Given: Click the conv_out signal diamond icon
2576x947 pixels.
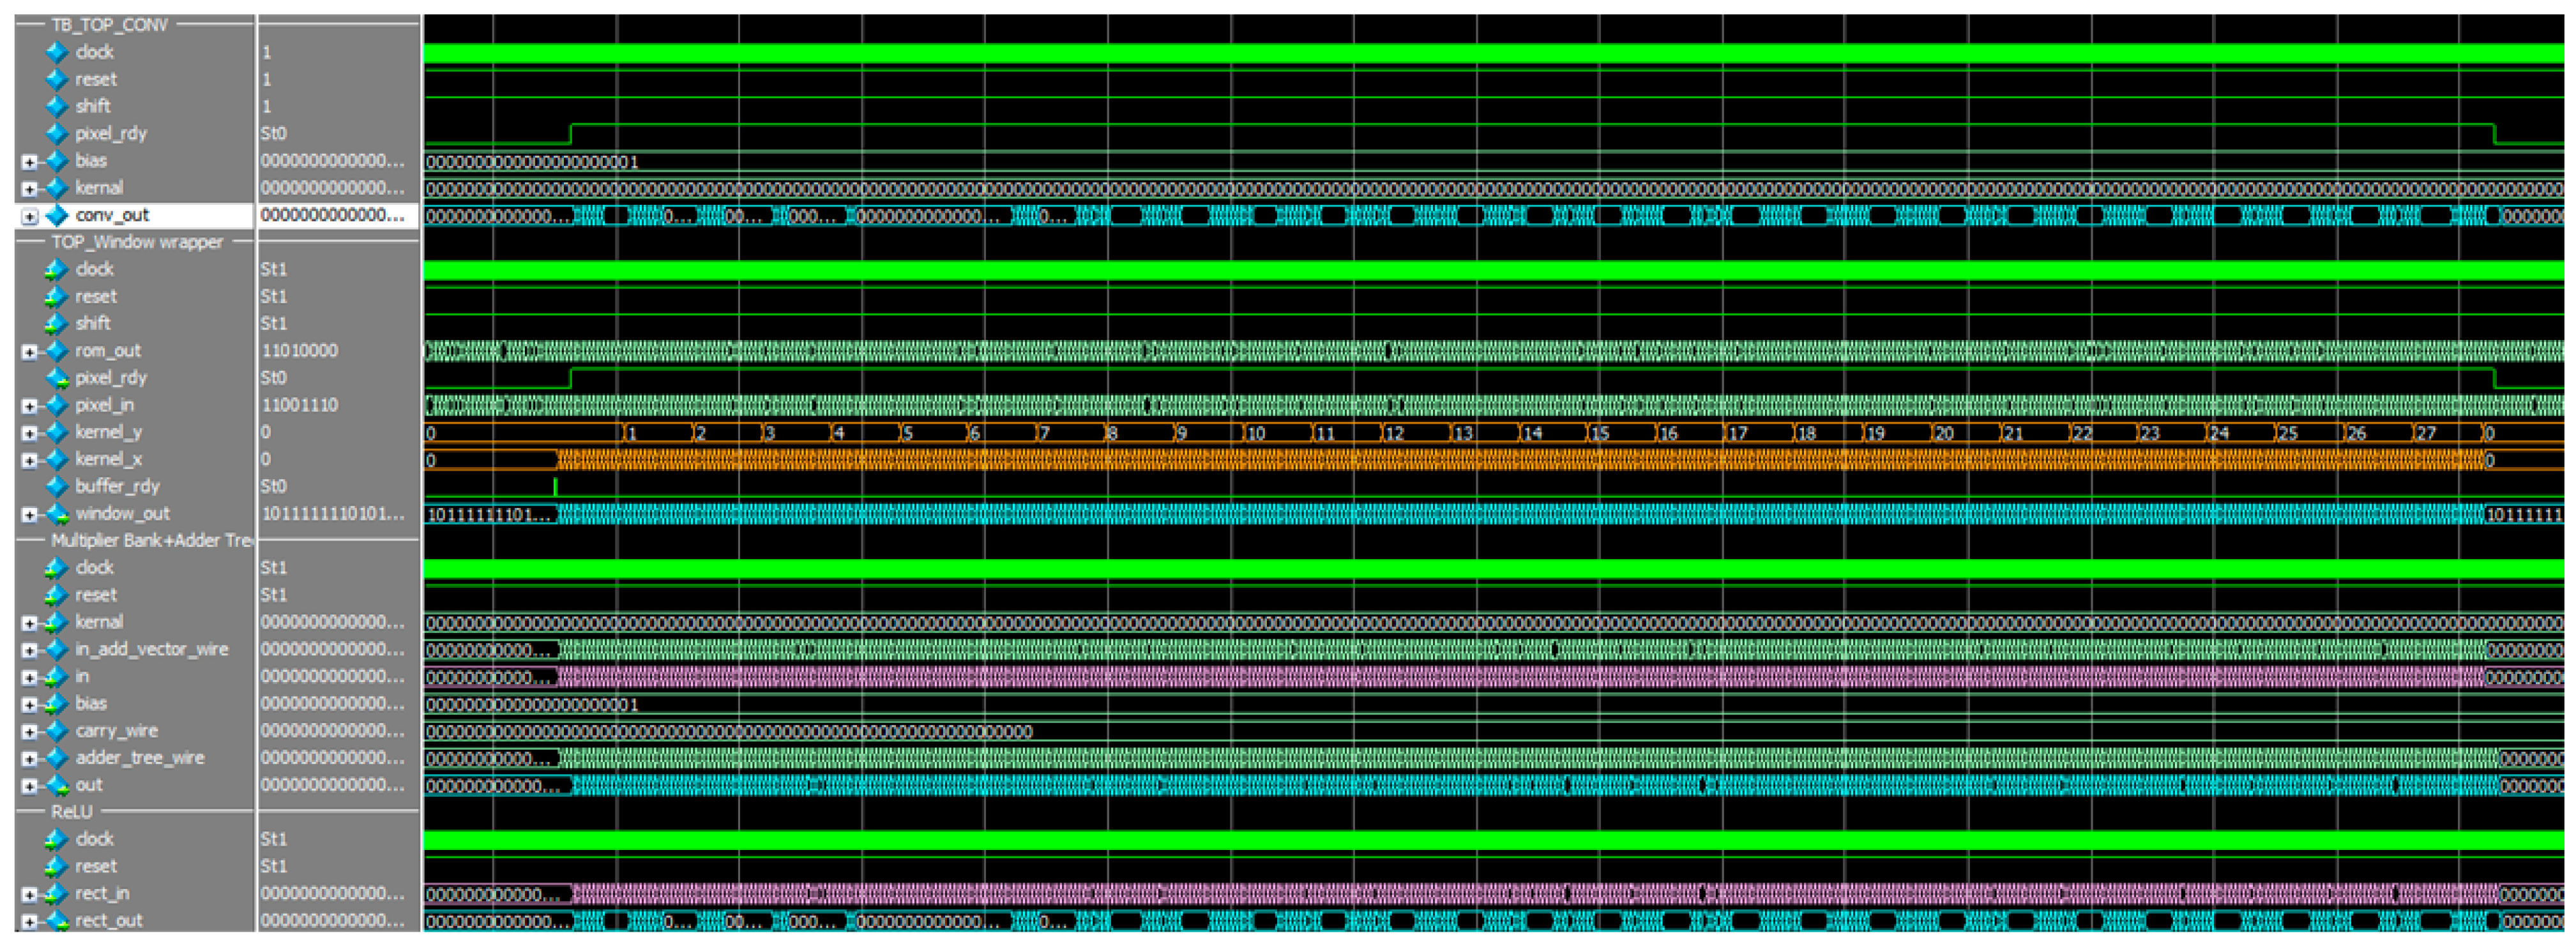Looking at the screenshot, I should coord(57,215).
